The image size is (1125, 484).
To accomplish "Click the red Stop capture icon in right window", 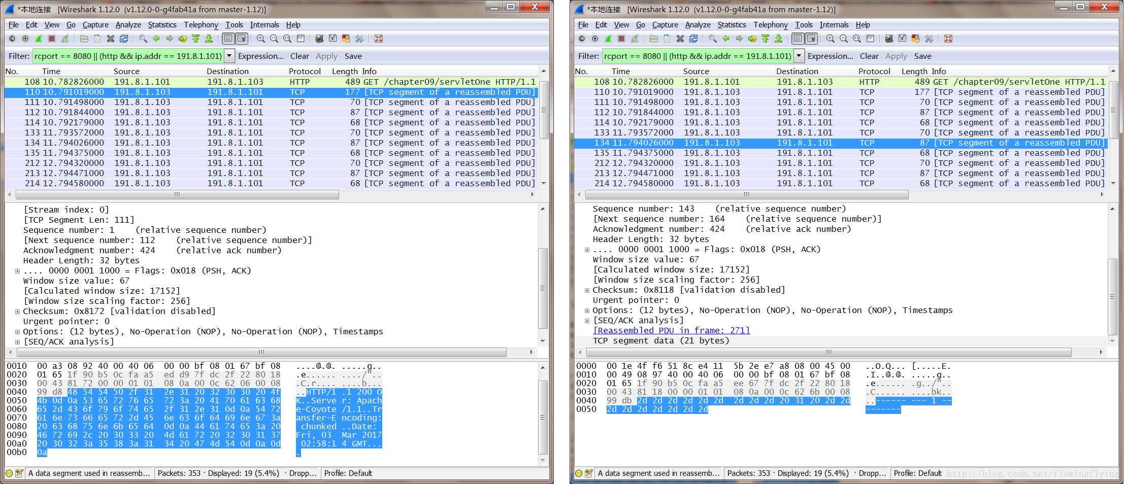I will 621,39.
